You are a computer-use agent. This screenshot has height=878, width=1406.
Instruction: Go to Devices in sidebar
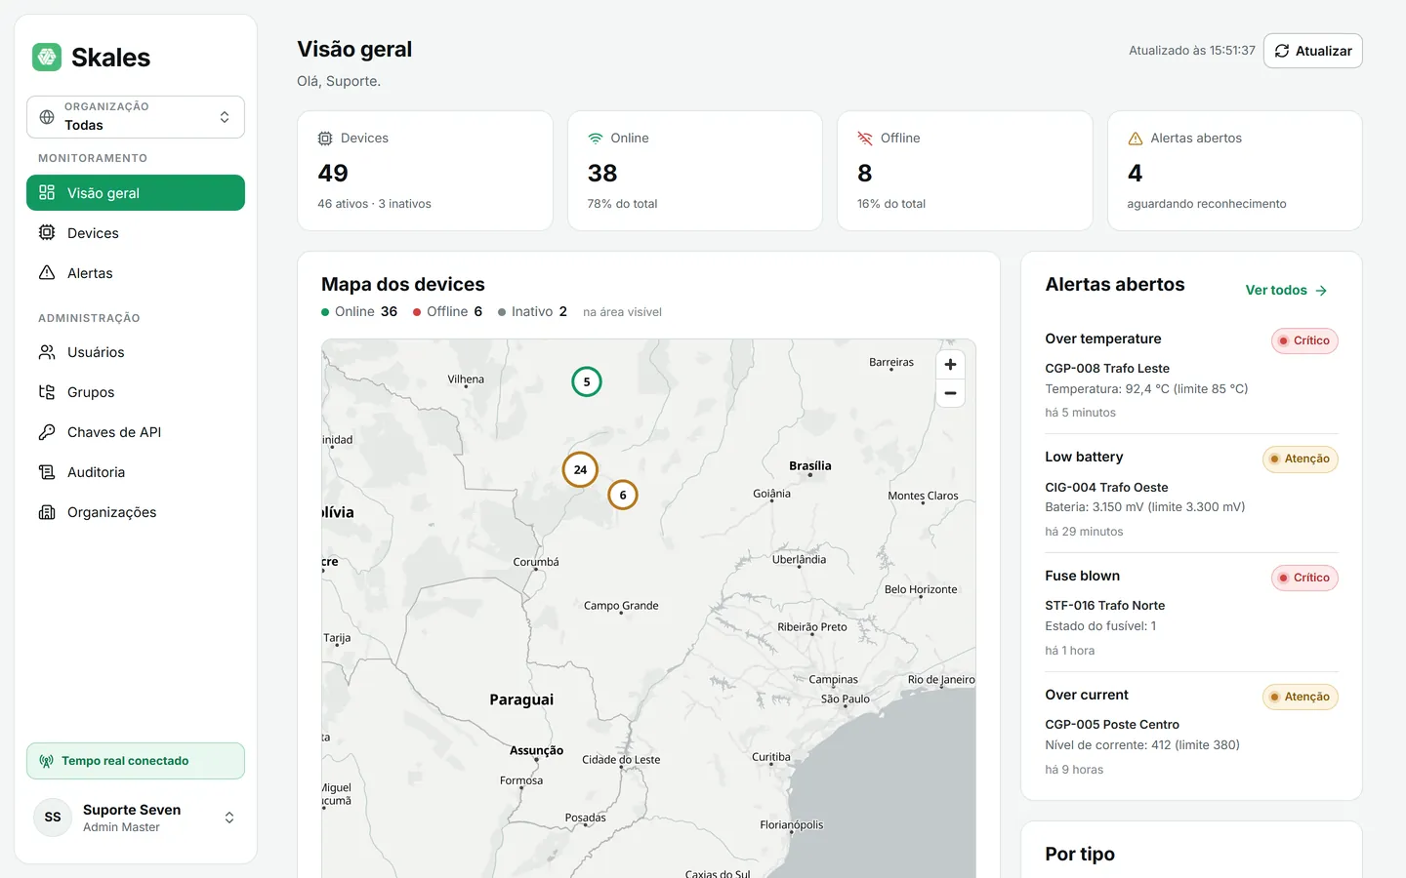click(x=136, y=233)
